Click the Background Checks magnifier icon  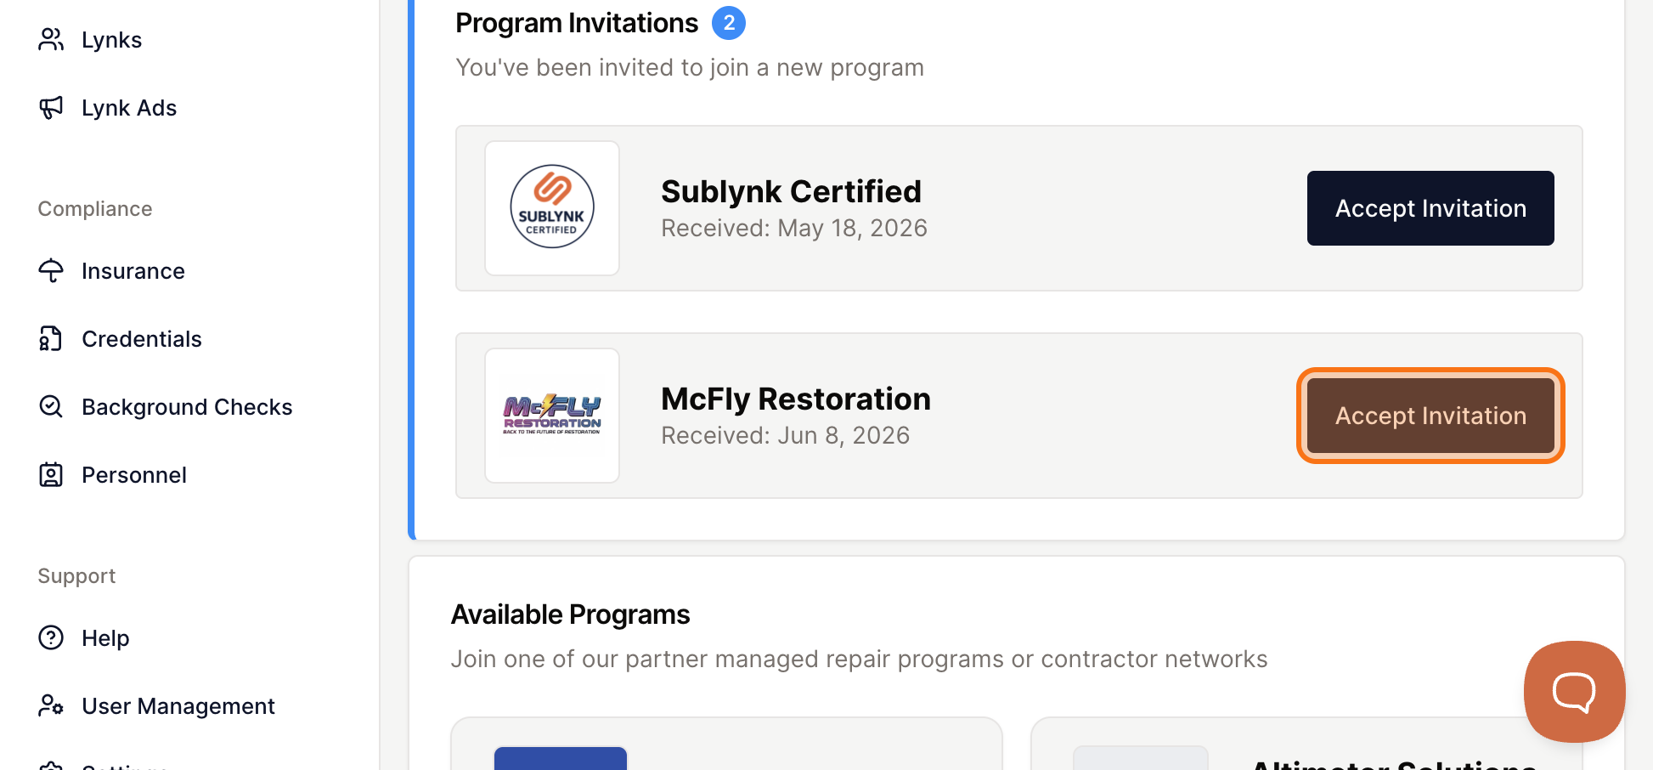click(51, 406)
